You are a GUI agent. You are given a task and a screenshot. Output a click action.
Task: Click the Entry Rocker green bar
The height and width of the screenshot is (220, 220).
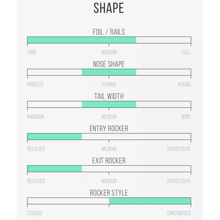54,137
